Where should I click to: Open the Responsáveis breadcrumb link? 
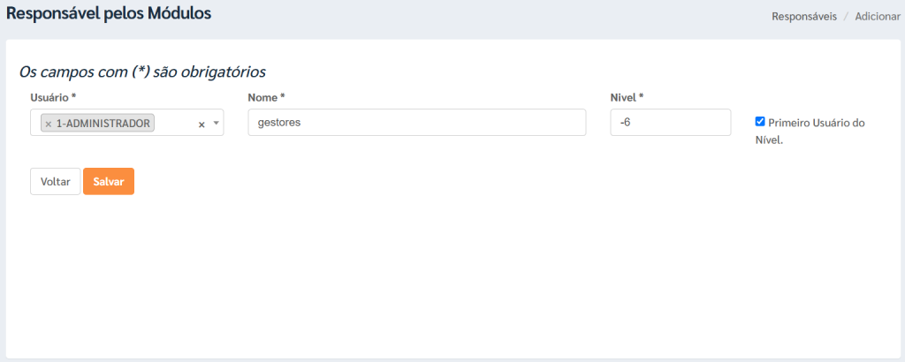coord(804,16)
